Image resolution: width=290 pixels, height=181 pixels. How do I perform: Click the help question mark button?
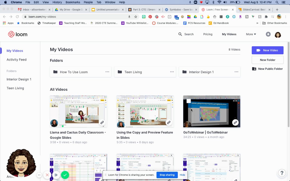pos(282,173)
